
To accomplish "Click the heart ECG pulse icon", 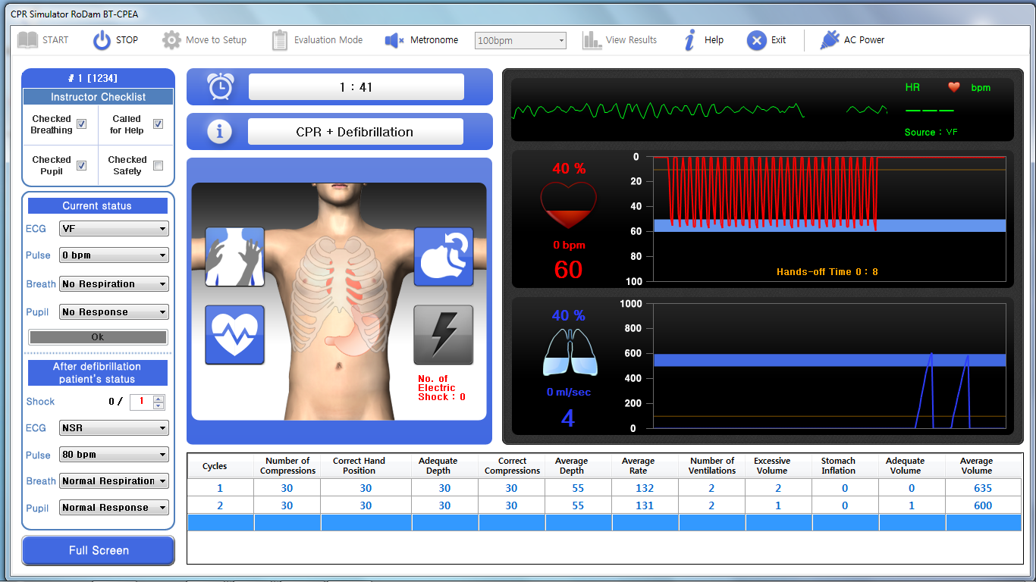I will click(234, 335).
